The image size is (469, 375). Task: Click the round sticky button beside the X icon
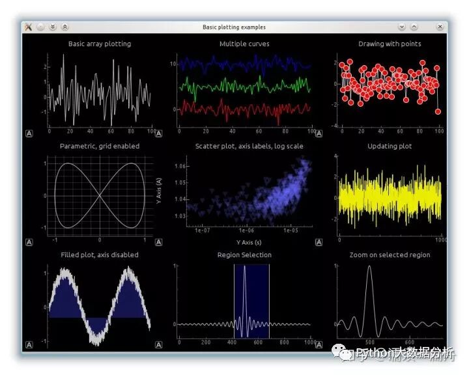40,27
